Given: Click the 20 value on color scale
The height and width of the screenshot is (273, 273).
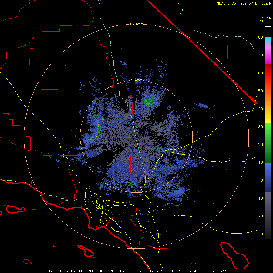Looking at the screenshot, I should click(x=261, y=145).
